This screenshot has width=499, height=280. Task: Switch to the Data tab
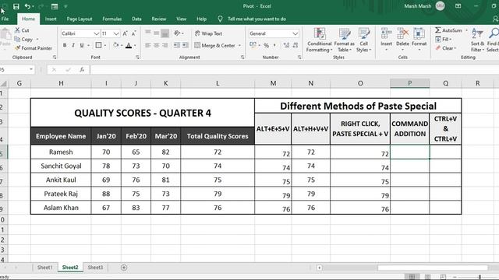(x=136, y=19)
